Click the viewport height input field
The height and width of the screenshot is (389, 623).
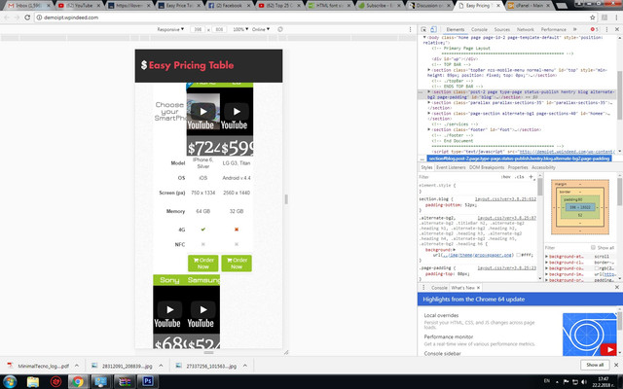(x=219, y=29)
